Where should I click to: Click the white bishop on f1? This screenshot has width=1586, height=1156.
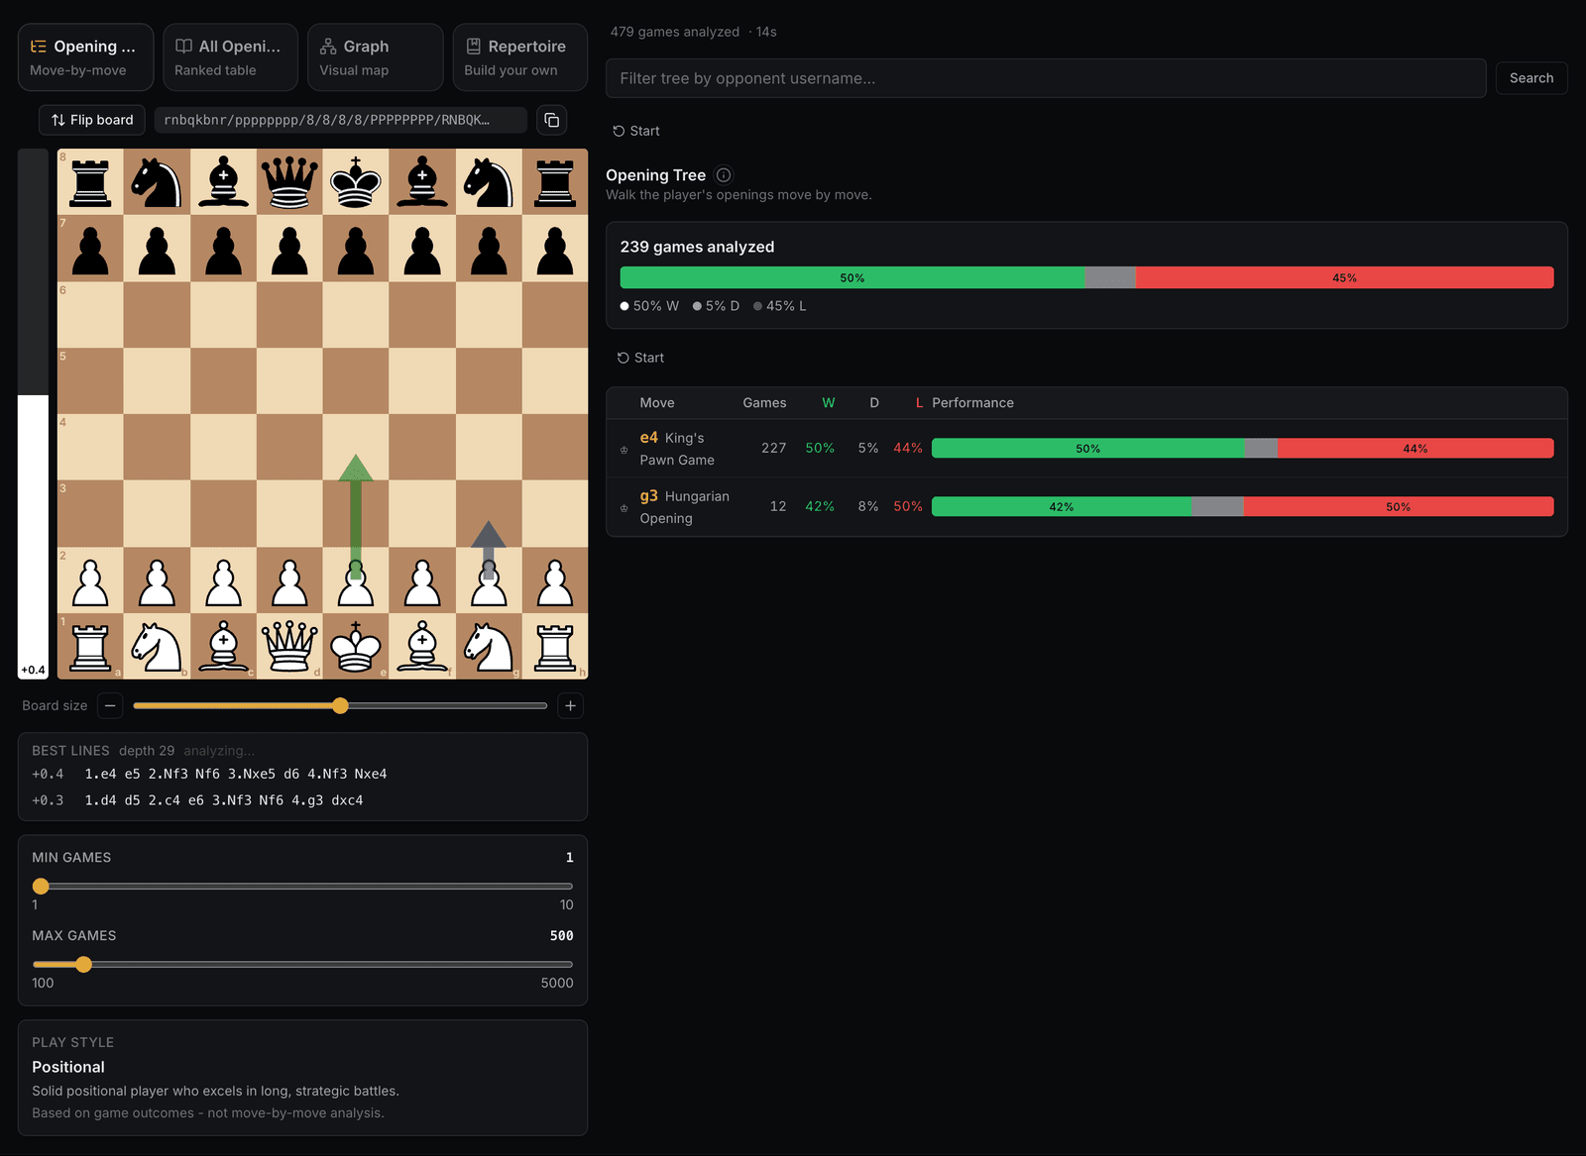tap(422, 646)
